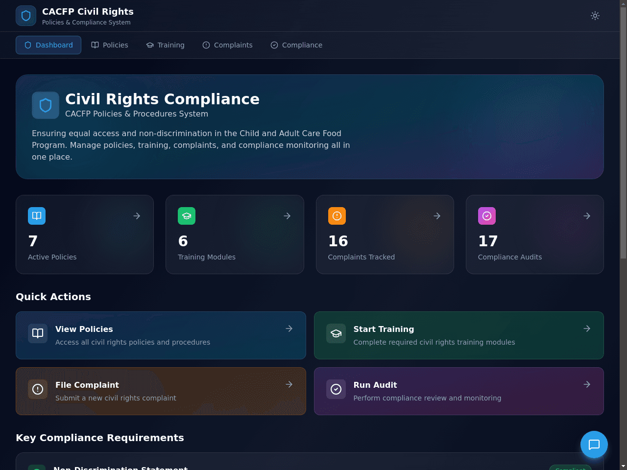This screenshot has height=470, width=627.
Task: Click the Quick Actions section heading
Action: click(x=53, y=297)
